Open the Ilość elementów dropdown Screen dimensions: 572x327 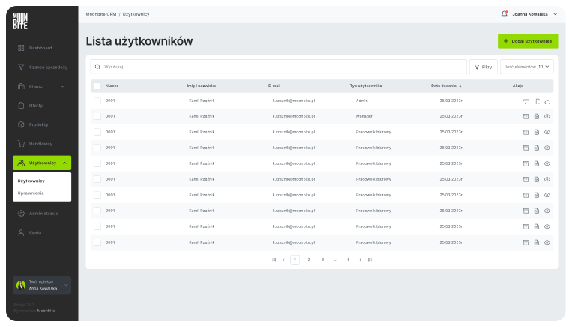pos(528,67)
